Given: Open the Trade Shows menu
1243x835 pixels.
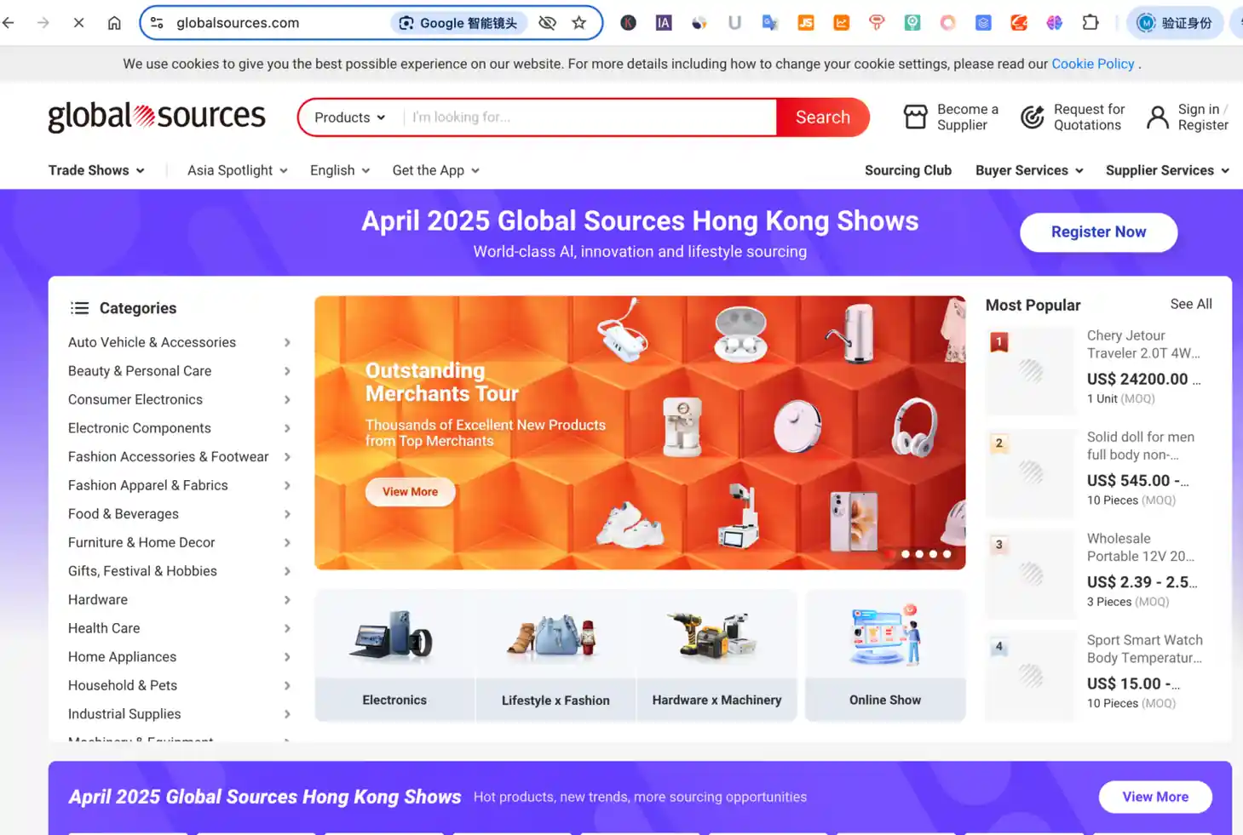Looking at the screenshot, I should (x=95, y=170).
